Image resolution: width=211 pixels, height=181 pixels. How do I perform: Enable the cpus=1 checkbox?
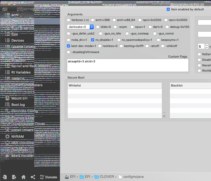click(132, 27)
